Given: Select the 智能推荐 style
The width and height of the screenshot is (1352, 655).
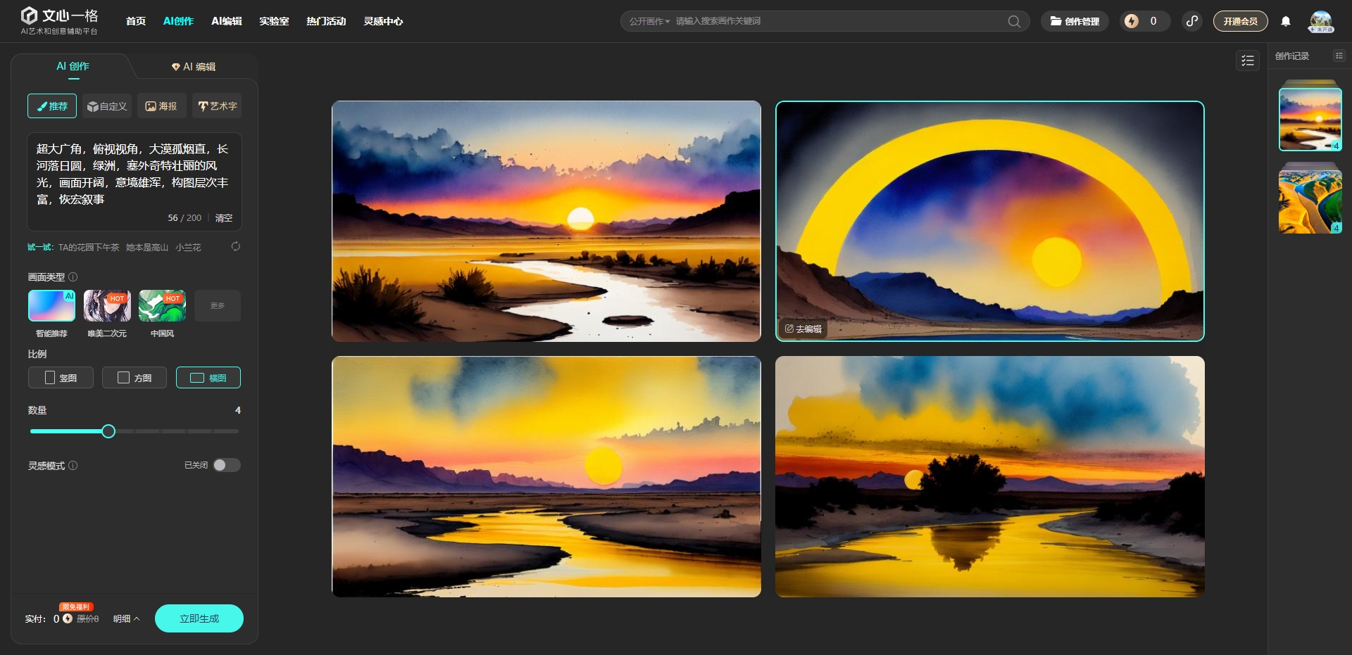Looking at the screenshot, I should [x=51, y=305].
